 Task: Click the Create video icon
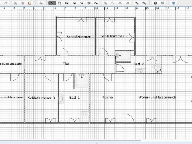point(162,3)
